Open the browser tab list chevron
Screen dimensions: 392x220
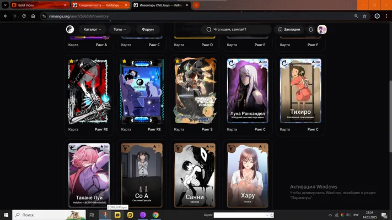(5, 5)
